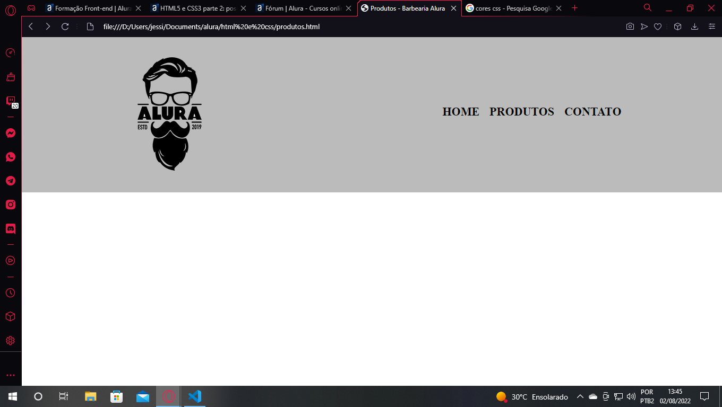Open the Windows Start menu
This screenshot has height=407, width=722.
click(x=12, y=396)
